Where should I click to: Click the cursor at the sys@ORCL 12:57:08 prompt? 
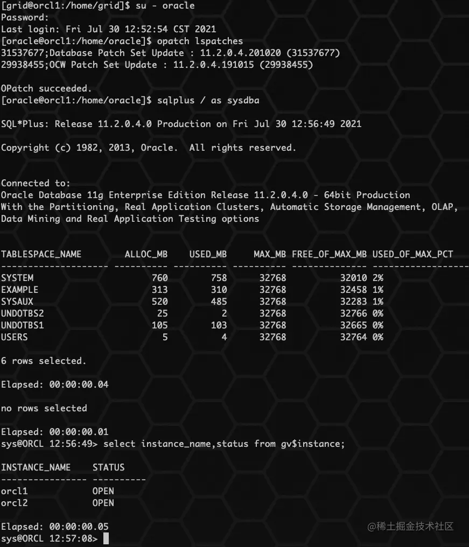click(106, 538)
